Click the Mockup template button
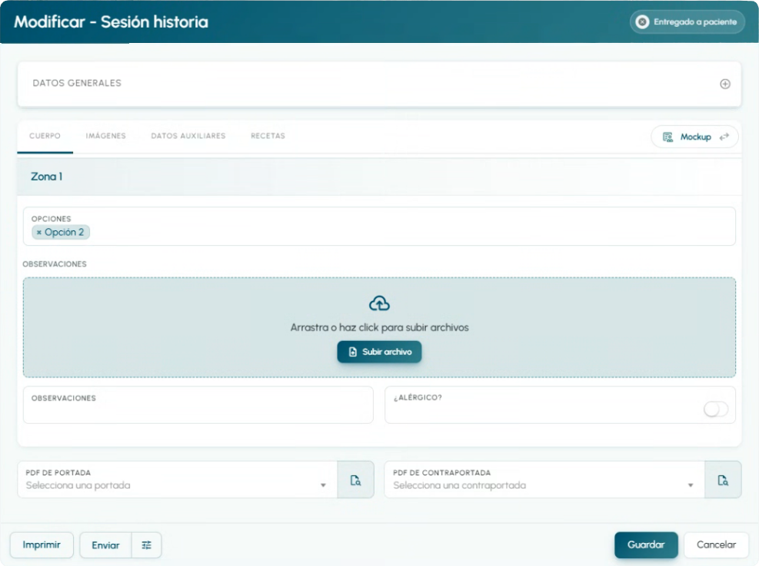 pyautogui.click(x=694, y=137)
